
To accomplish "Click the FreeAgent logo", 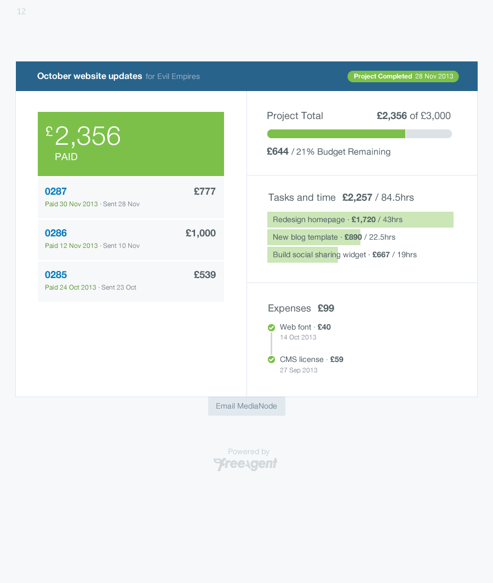I will tap(245, 464).
